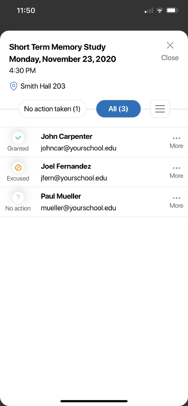Tap the location pin icon

click(x=14, y=86)
